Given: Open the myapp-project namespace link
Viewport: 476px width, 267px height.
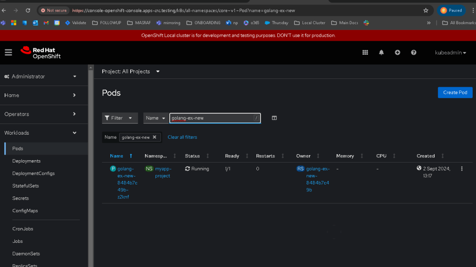Looking at the screenshot, I should point(163,172).
